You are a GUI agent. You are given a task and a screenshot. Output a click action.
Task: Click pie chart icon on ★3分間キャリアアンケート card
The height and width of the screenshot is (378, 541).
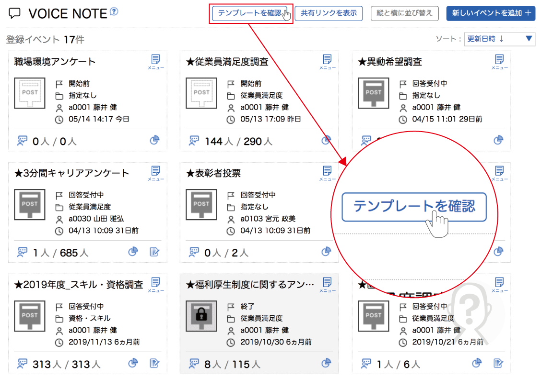tap(133, 252)
